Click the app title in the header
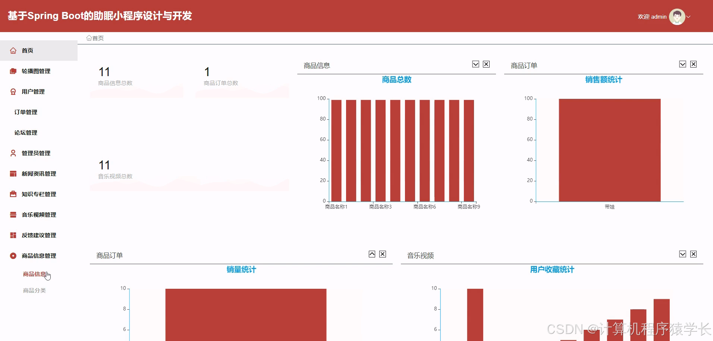 (100, 16)
